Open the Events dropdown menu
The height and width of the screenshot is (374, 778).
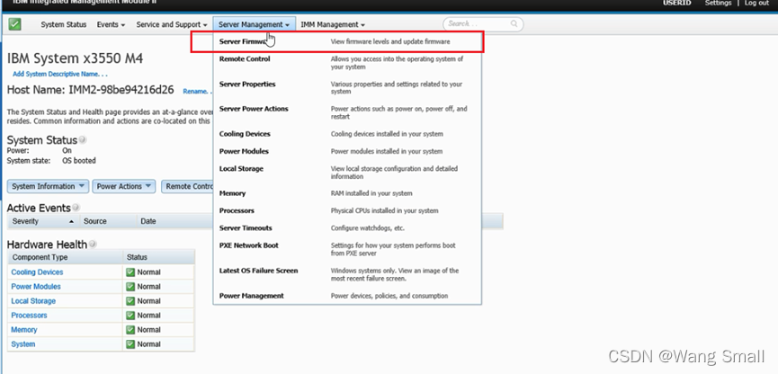[x=111, y=24]
